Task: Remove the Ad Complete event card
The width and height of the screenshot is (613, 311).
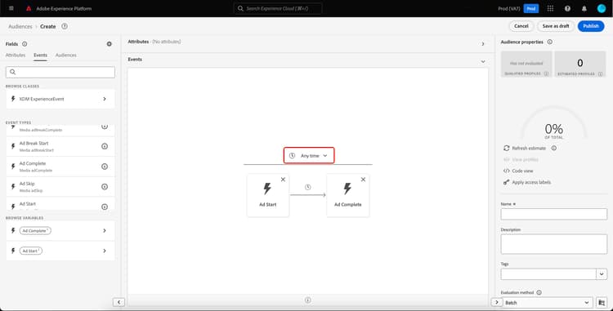Action: pyautogui.click(x=363, y=180)
